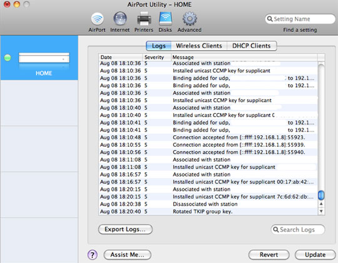The height and width of the screenshot is (263, 338).
Task: Click the 'Aug 08 18:10:55' date cell
Action: tap(121, 145)
